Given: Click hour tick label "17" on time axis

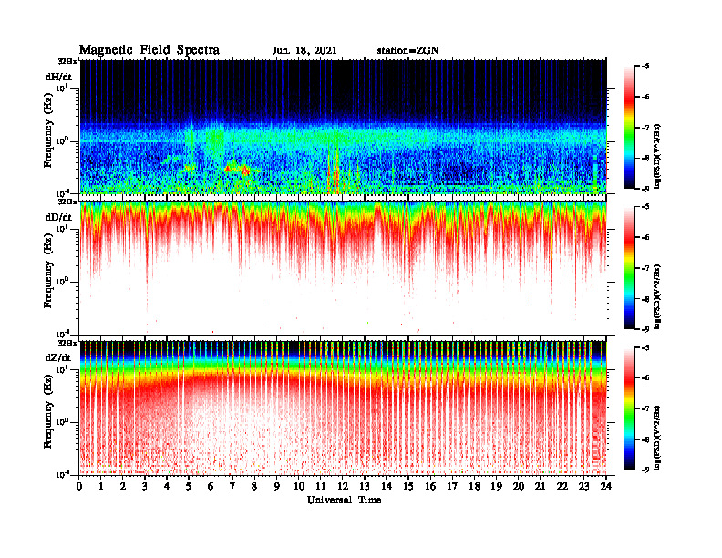Looking at the screenshot, I should pyautogui.click(x=453, y=487).
